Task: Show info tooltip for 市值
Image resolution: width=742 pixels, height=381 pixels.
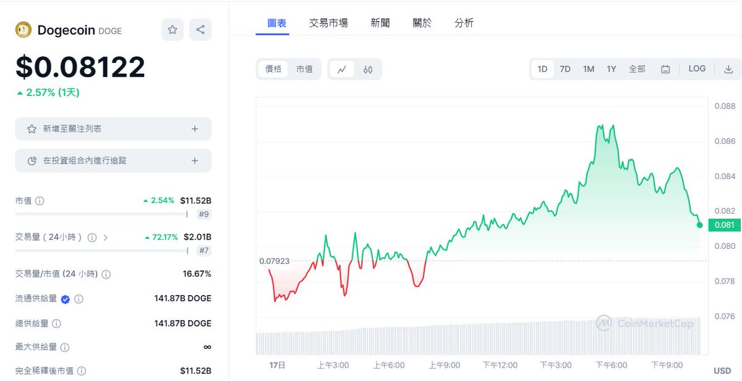Action: click(x=40, y=201)
